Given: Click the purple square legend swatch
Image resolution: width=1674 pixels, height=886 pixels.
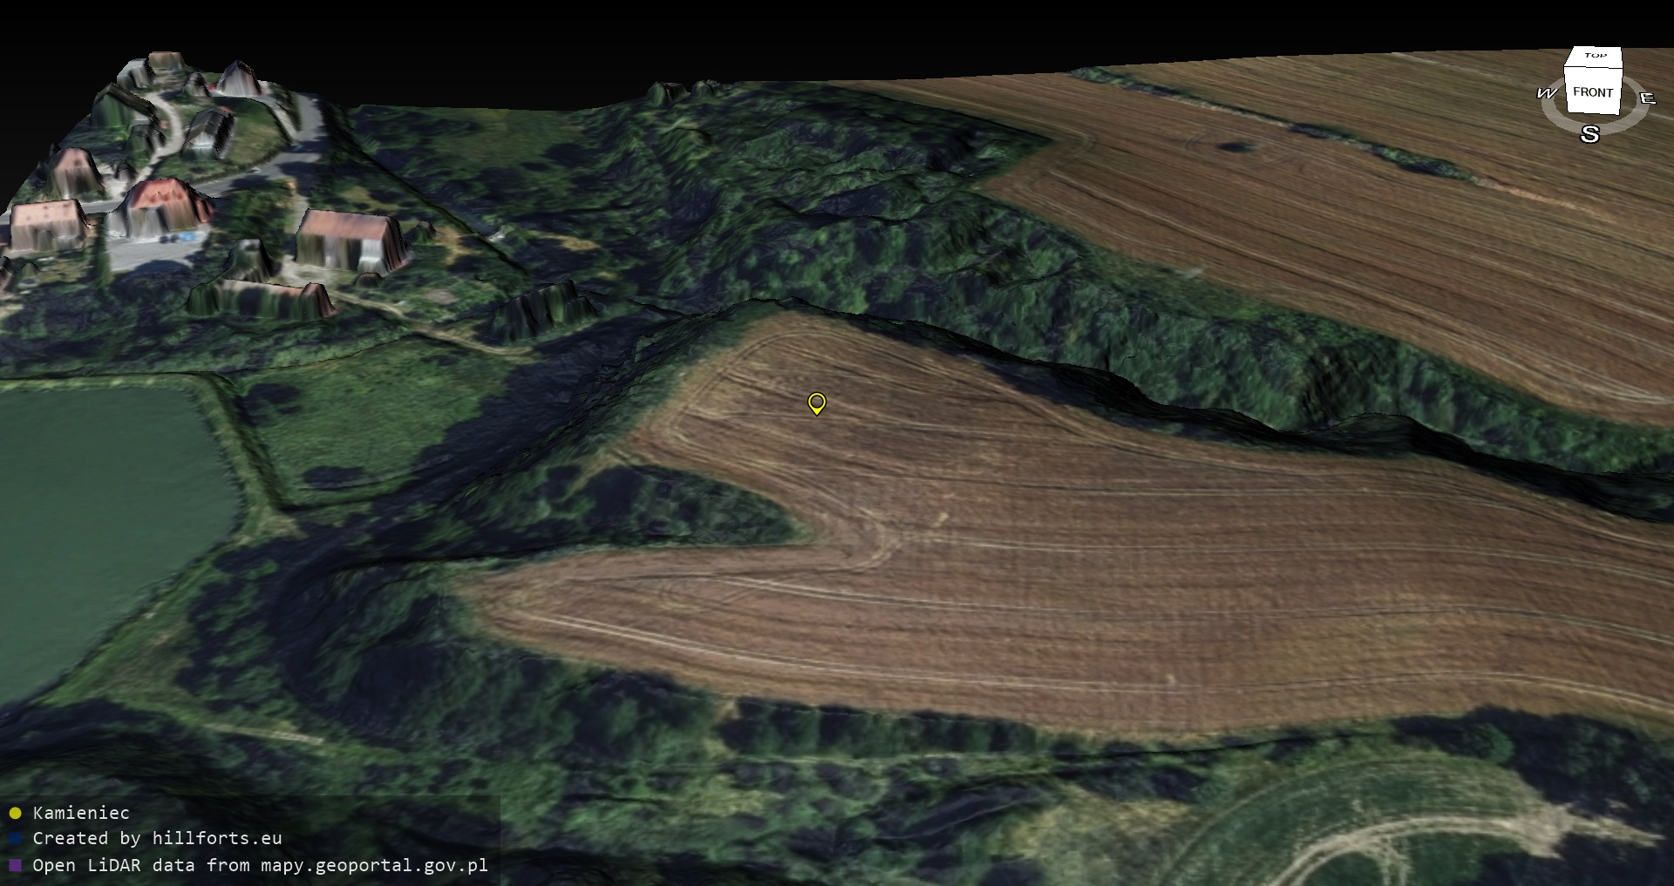Looking at the screenshot, I should (15, 866).
